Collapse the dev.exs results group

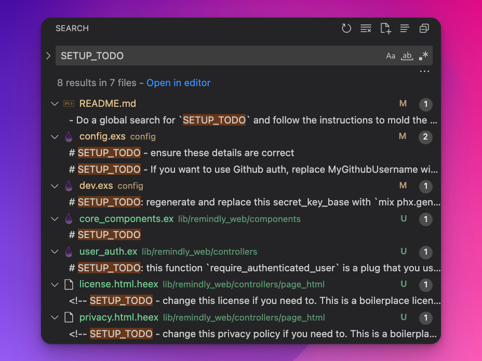[x=55, y=186]
